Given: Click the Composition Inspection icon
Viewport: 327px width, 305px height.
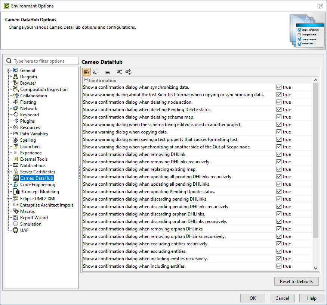Looking at the screenshot, I should (x=16, y=89).
